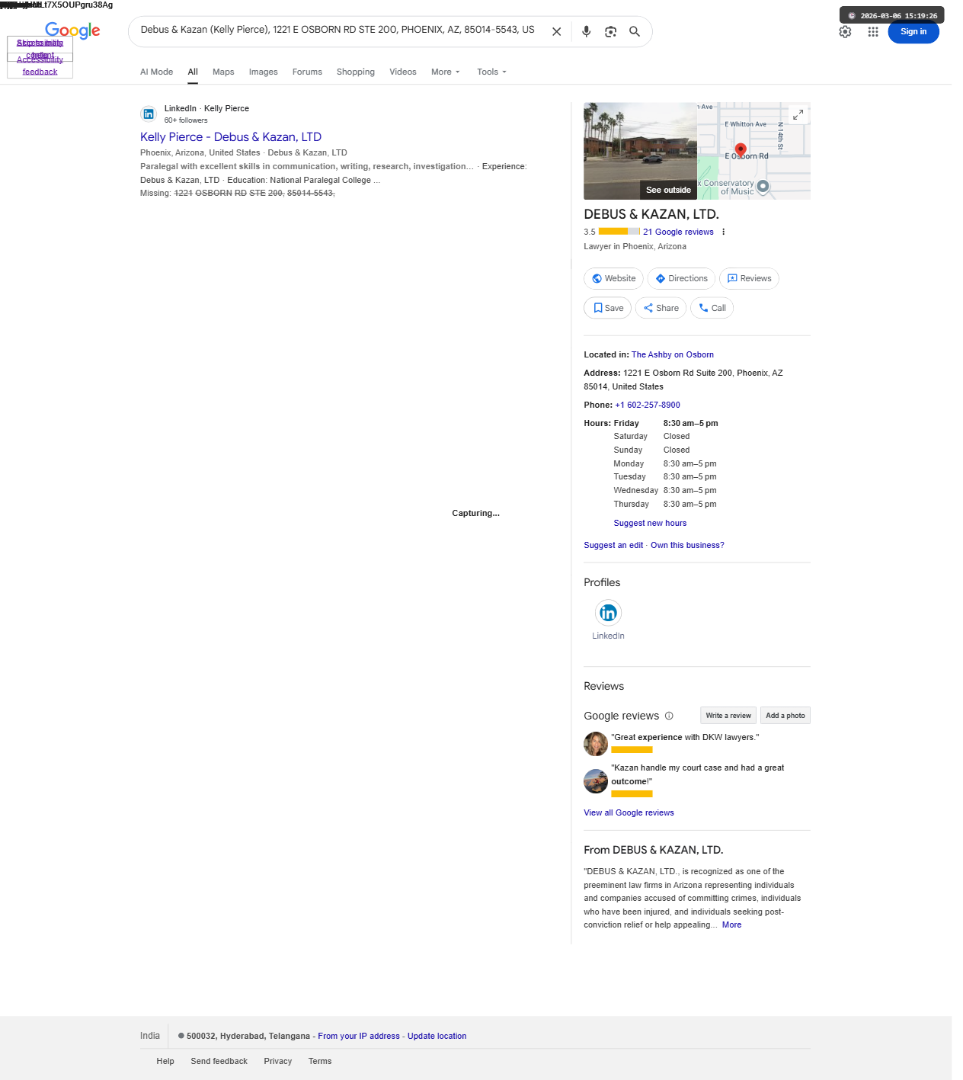
Task: Click the 3.5 star rating bar
Action: click(619, 232)
